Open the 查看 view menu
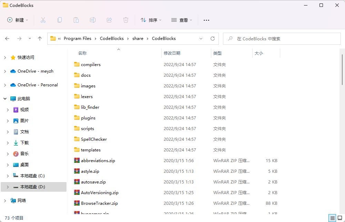 click(182, 20)
